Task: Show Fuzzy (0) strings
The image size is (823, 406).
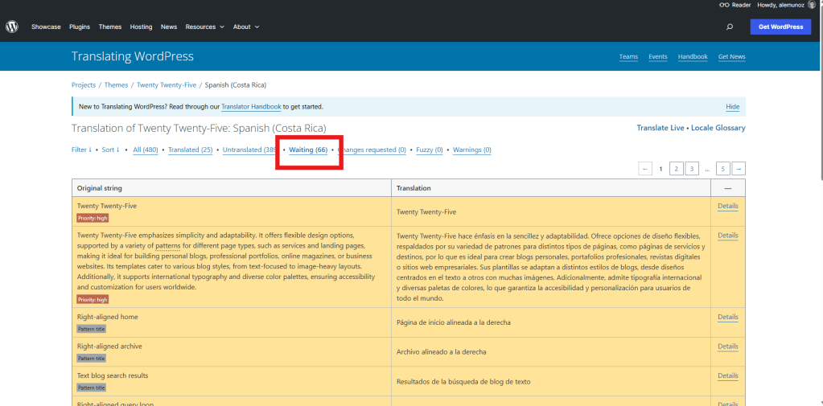Action: 430,150
